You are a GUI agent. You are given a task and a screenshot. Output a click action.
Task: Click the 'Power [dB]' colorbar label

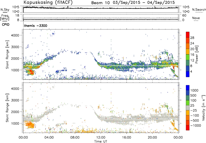point(196,54)
